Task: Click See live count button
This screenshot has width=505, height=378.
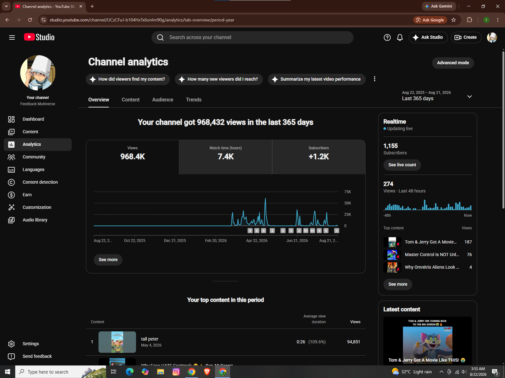Action: pyautogui.click(x=402, y=165)
